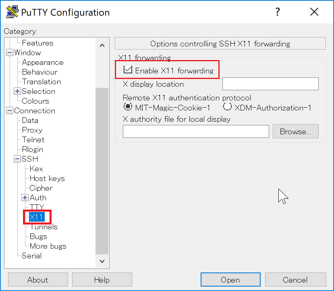Click the scrollbar down arrow
The width and height of the screenshot is (334, 291).
coord(102,261)
